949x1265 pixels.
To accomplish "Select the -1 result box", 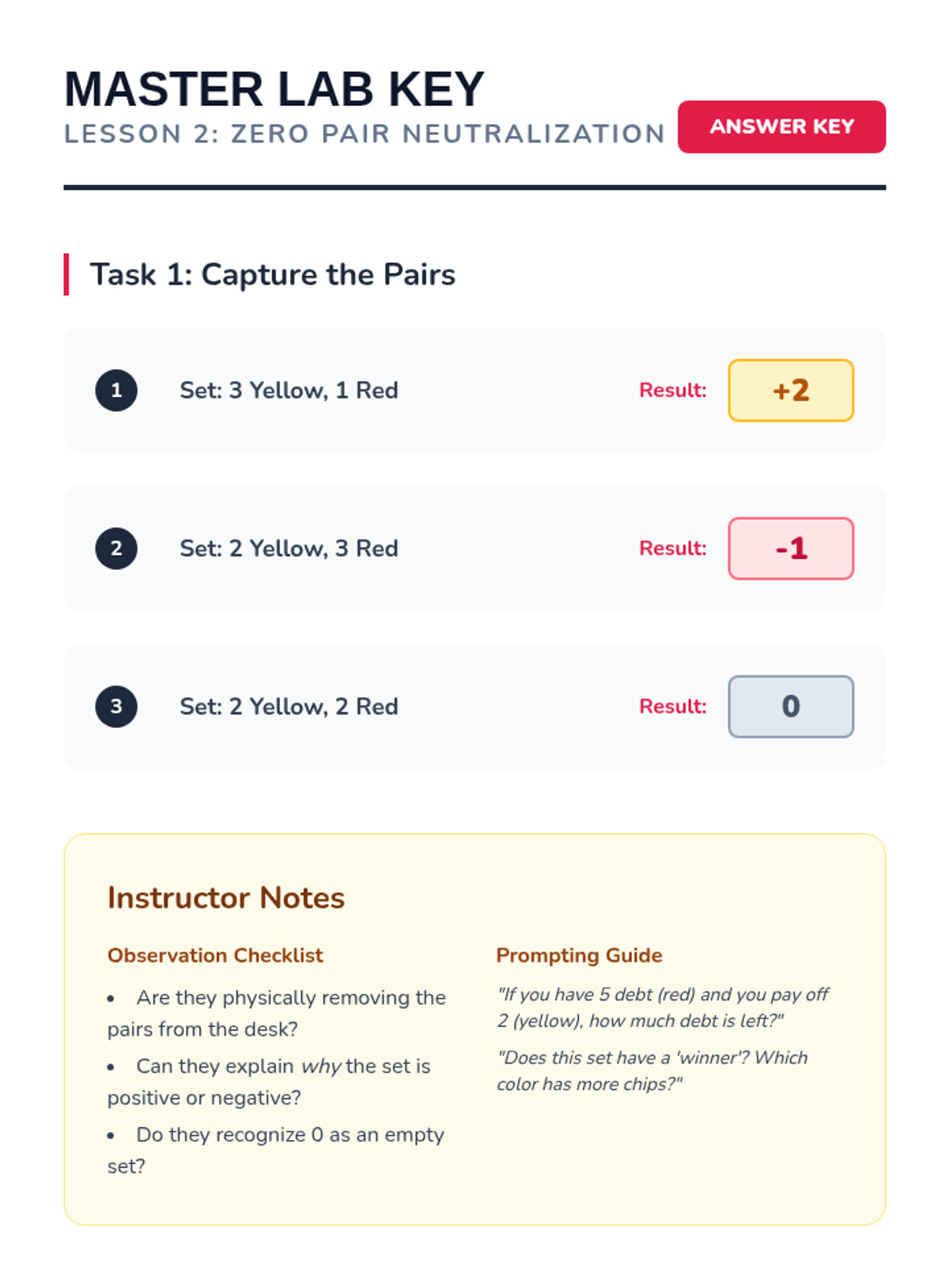I will point(791,549).
